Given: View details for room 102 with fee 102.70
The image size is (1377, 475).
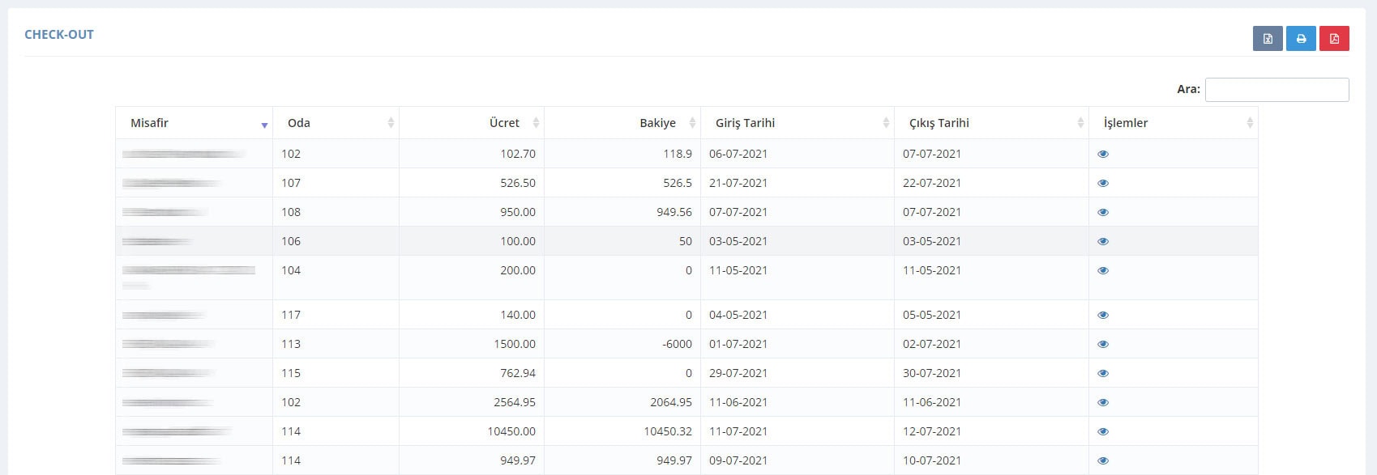Looking at the screenshot, I should 1103,154.
